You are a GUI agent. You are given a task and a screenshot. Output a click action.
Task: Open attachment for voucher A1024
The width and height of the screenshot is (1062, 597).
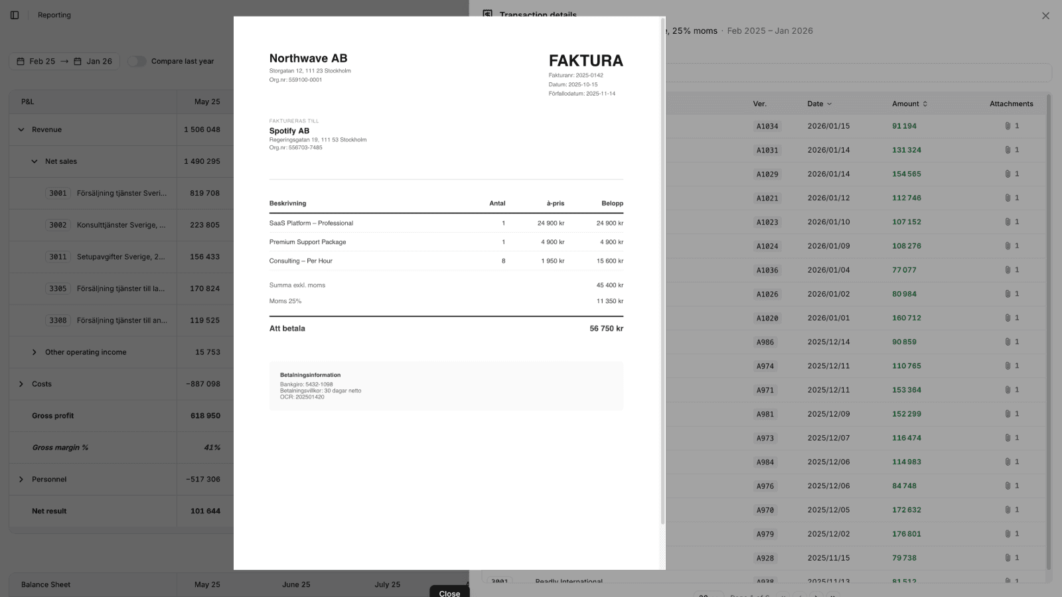tap(1012, 245)
